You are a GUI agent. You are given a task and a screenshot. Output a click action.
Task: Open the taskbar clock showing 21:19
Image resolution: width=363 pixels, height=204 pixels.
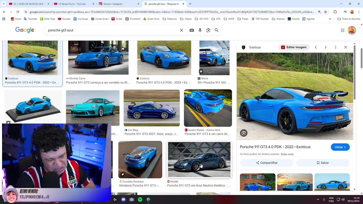point(354,199)
